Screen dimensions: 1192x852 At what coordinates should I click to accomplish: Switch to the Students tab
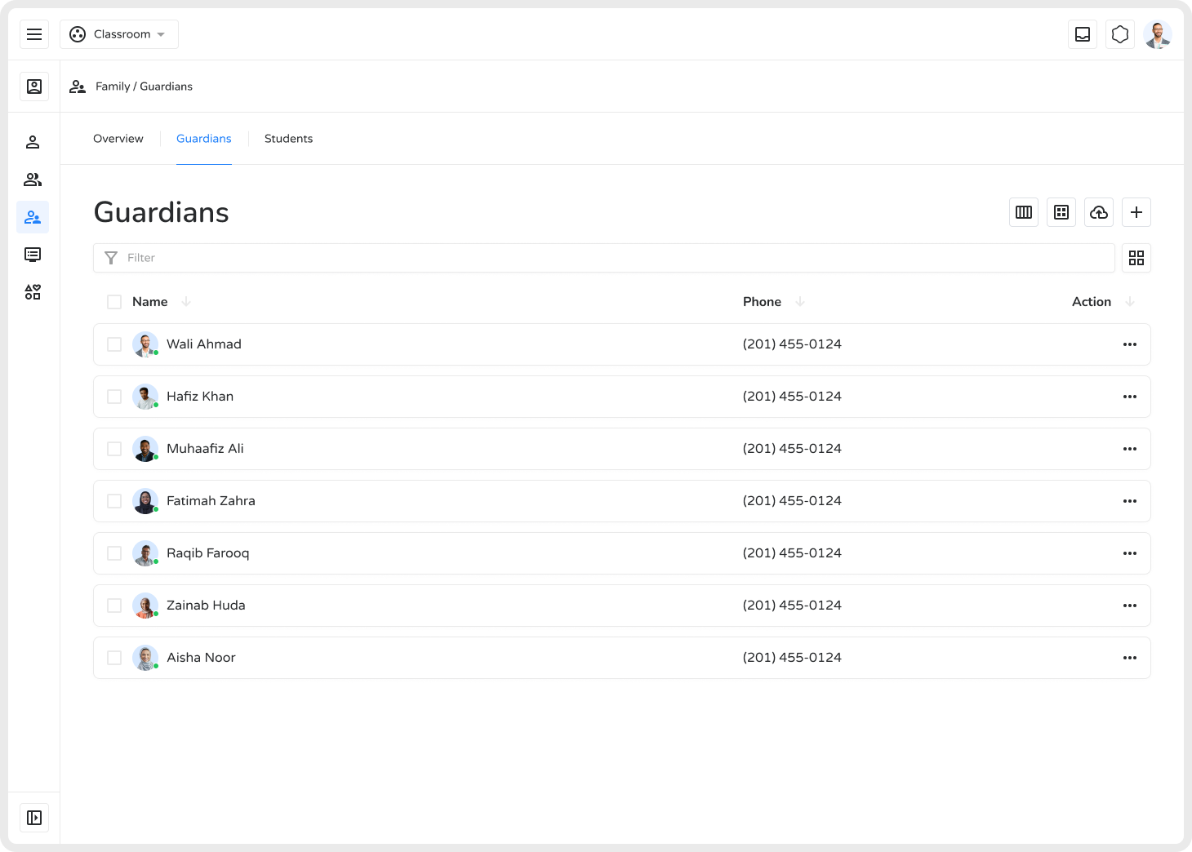tap(288, 139)
